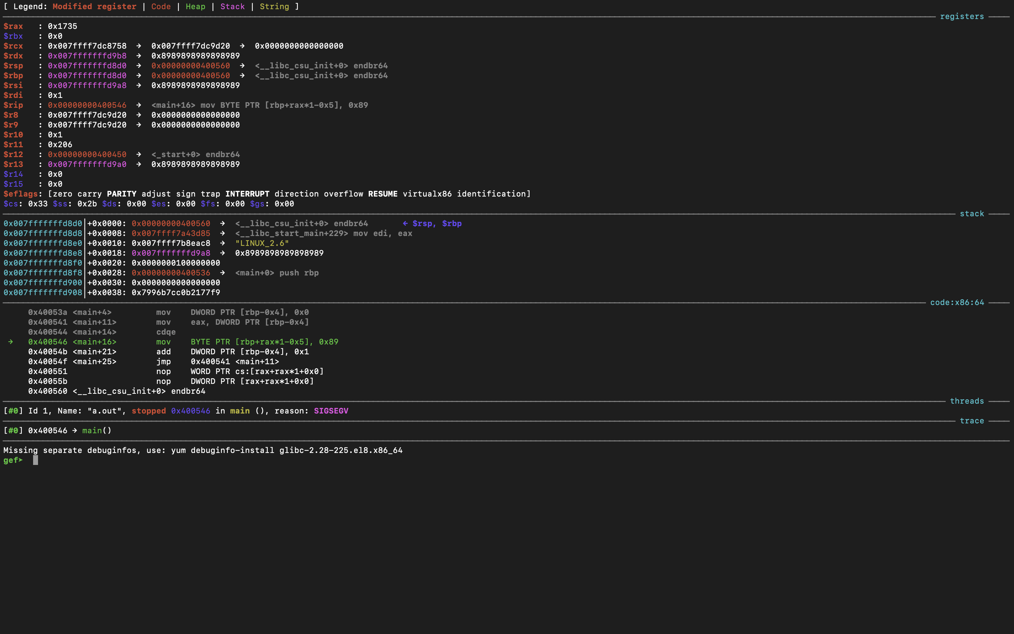Select the Modified register legend entry
Viewport: 1014px width, 634px height.
[x=94, y=6]
